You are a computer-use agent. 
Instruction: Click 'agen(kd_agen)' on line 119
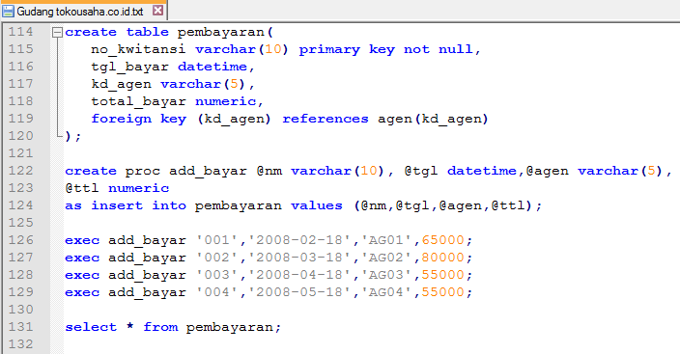point(434,120)
